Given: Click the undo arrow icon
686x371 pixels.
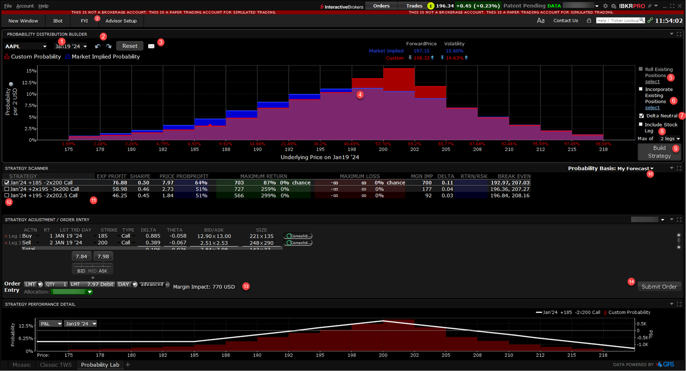Looking at the screenshot, I should (97, 46).
